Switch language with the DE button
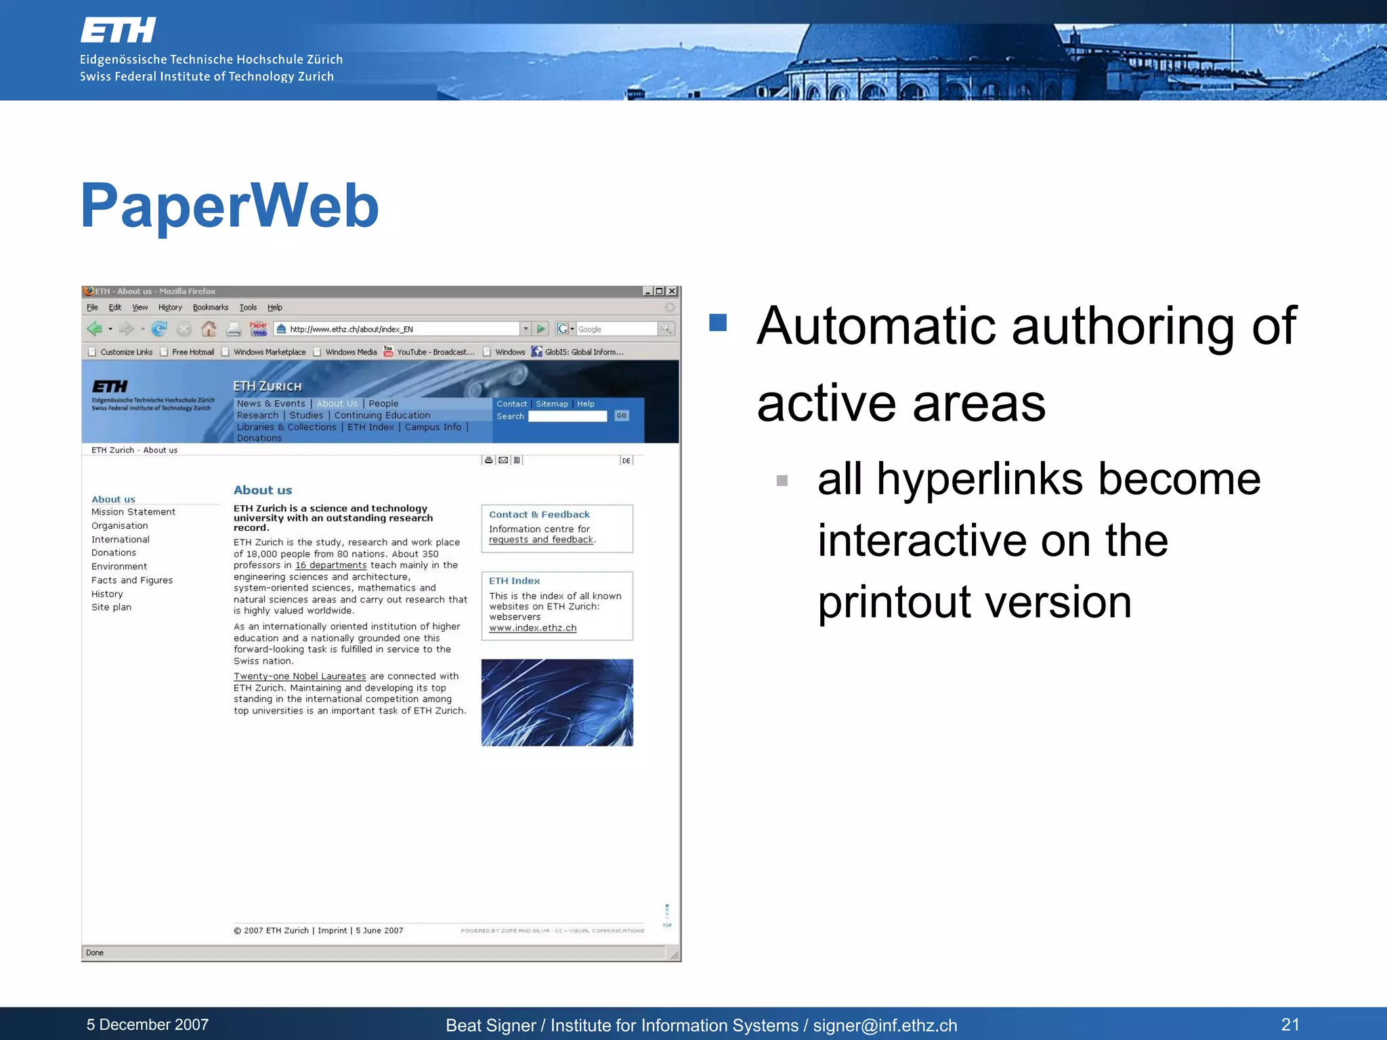Screen dimensions: 1387x1040 pyautogui.click(x=626, y=460)
